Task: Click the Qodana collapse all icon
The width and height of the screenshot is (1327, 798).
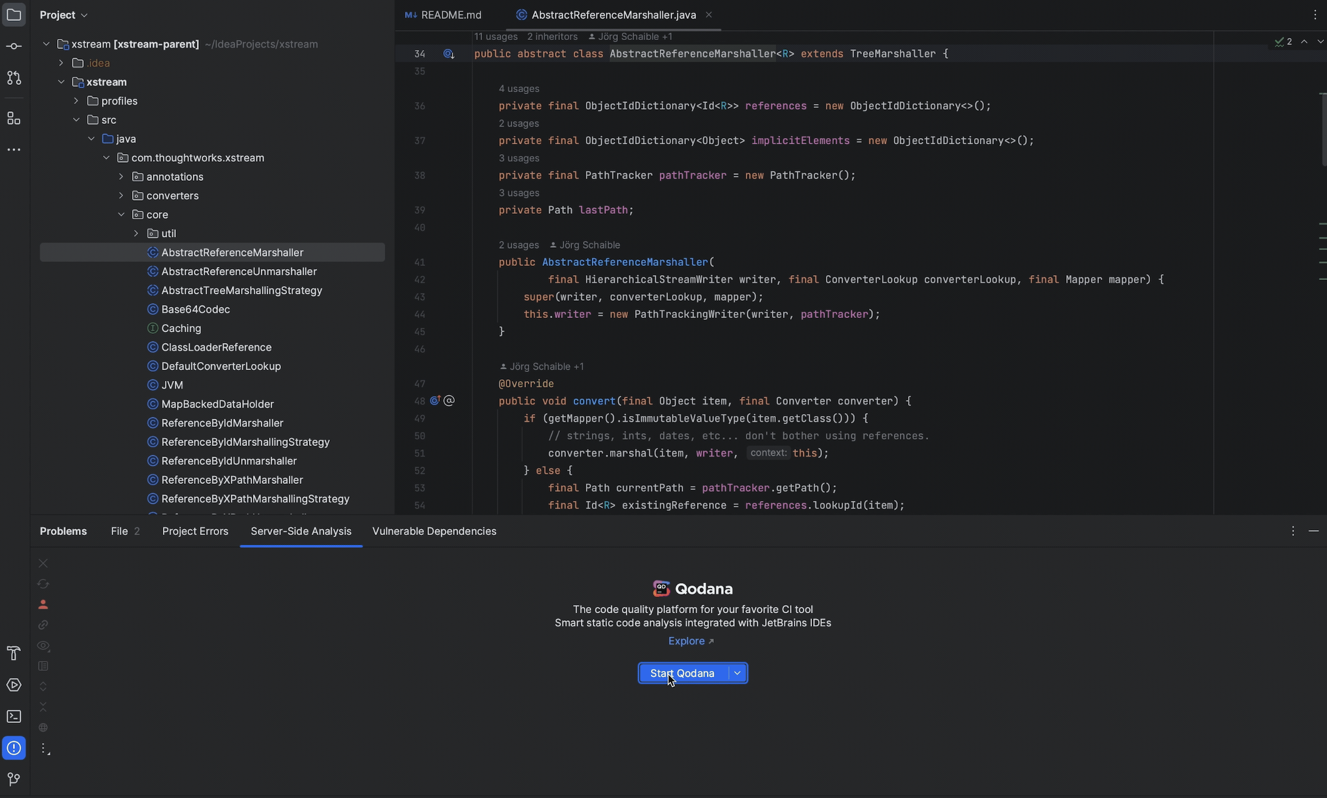Action: point(43,707)
